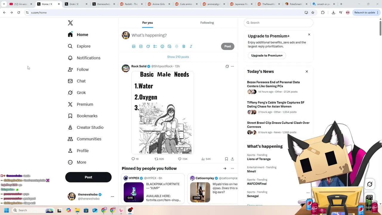The image size is (382, 215).
Task: Open Rock Solid's profile avatar
Action: coord(126,68)
